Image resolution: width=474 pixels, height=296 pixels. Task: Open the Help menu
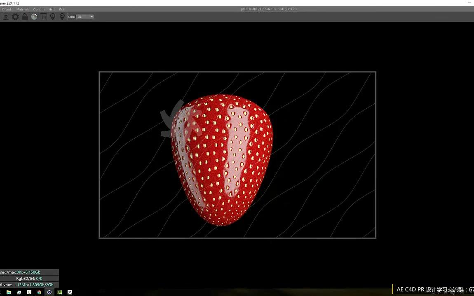[x=52, y=9]
